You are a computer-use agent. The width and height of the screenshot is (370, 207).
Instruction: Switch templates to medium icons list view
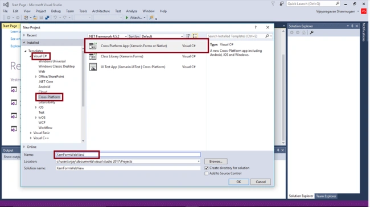[195, 36]
